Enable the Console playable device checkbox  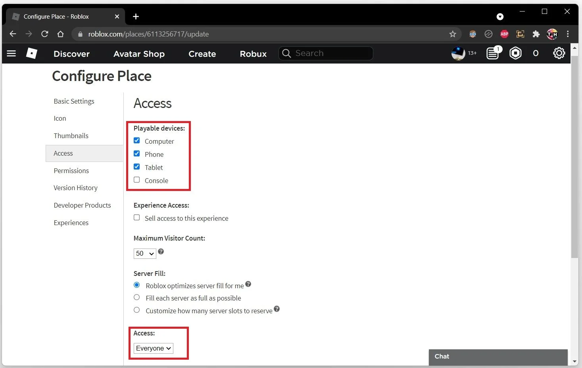[136, 180]
